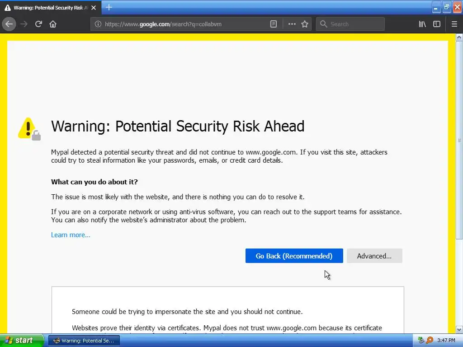Image resolution: width=463 pixels, height=347 pixels.
Task: Open a new tab with plus button
Action: pos(109,7)
